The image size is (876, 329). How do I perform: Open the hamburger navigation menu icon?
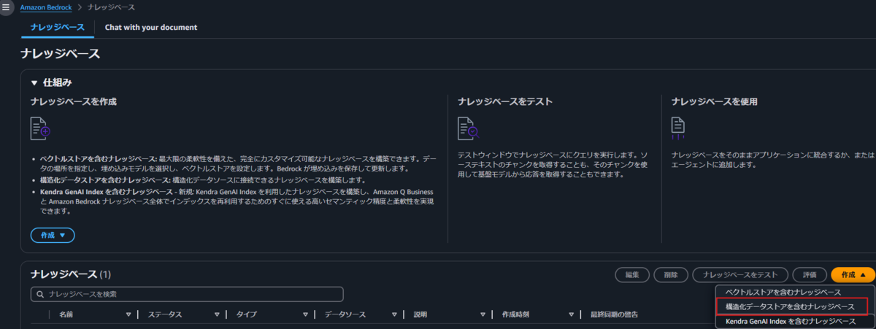6,7
